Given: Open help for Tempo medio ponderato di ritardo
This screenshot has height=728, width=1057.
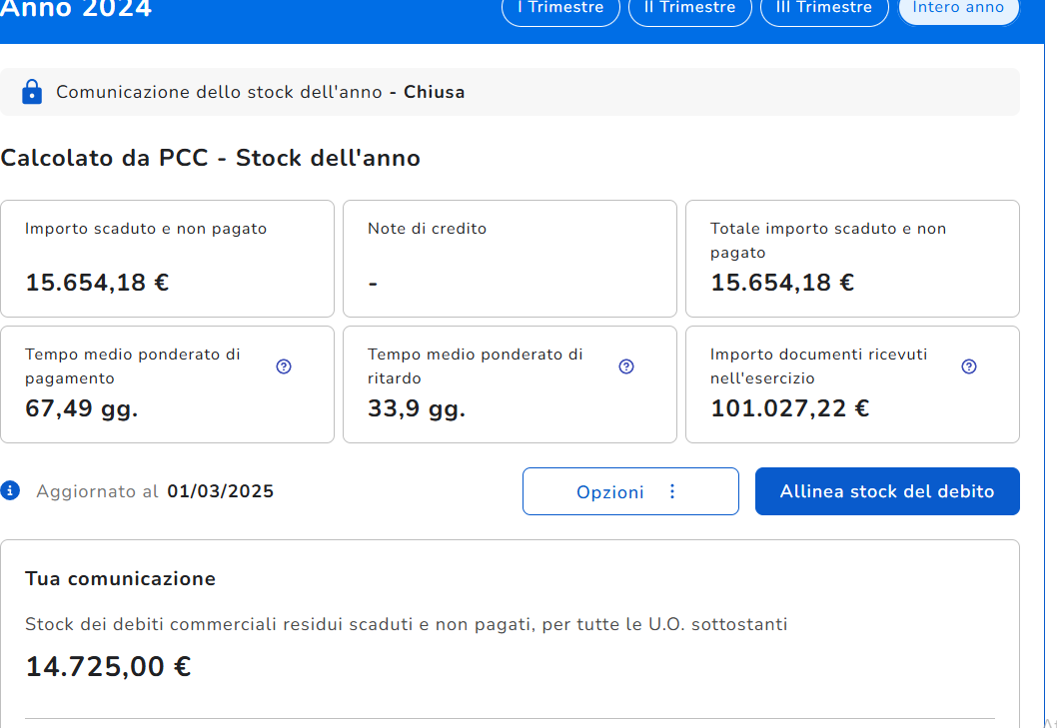Looking at the screenshot, I should coord(626,366).
